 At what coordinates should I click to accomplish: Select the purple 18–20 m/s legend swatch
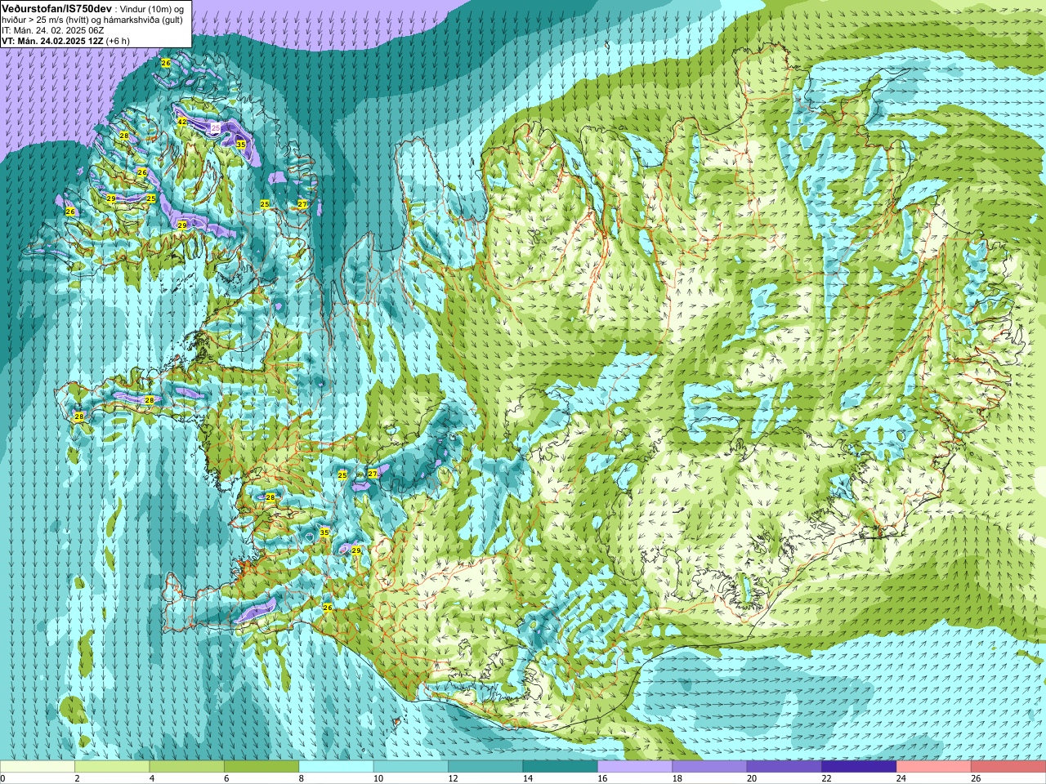click(x=709, y=767)
